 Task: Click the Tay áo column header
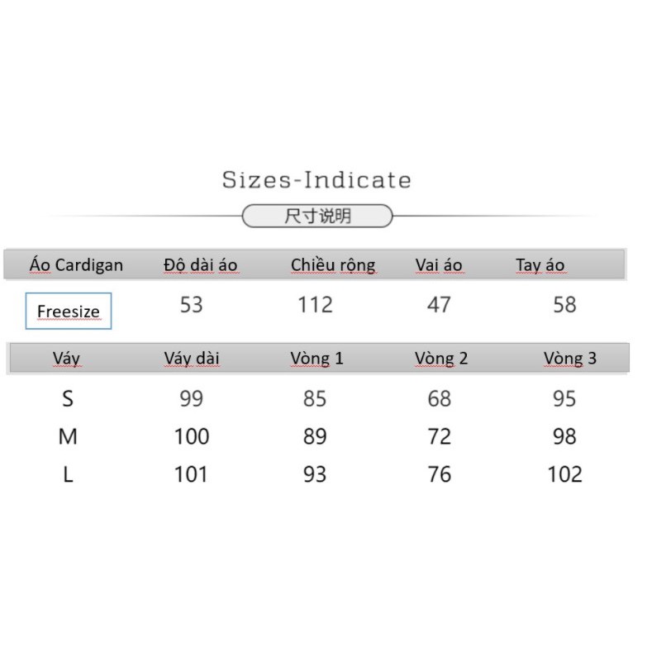click(540, 265)
